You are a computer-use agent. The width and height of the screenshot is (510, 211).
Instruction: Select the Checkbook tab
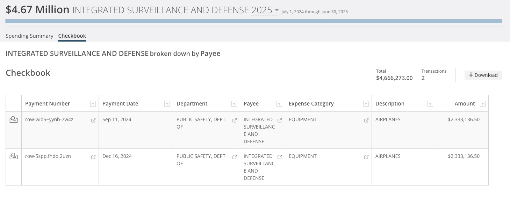pos(72,36)
